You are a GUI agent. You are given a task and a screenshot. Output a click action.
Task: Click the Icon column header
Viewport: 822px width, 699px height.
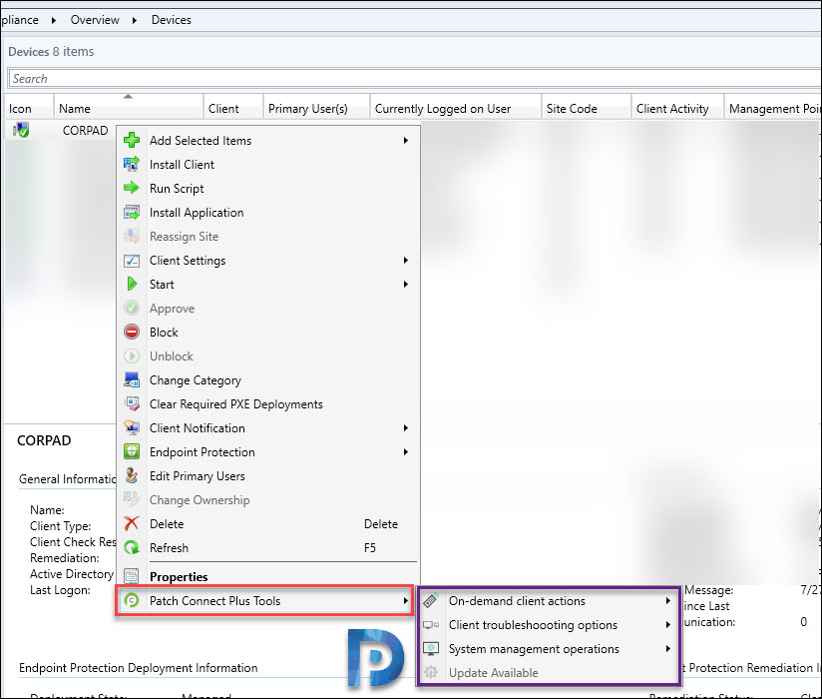click(x=29, y=108)
